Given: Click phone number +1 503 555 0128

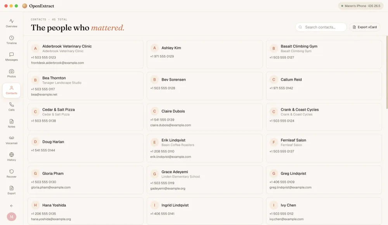Looking at the screenshot, I should pyautogui.click(x=163, y=88).
